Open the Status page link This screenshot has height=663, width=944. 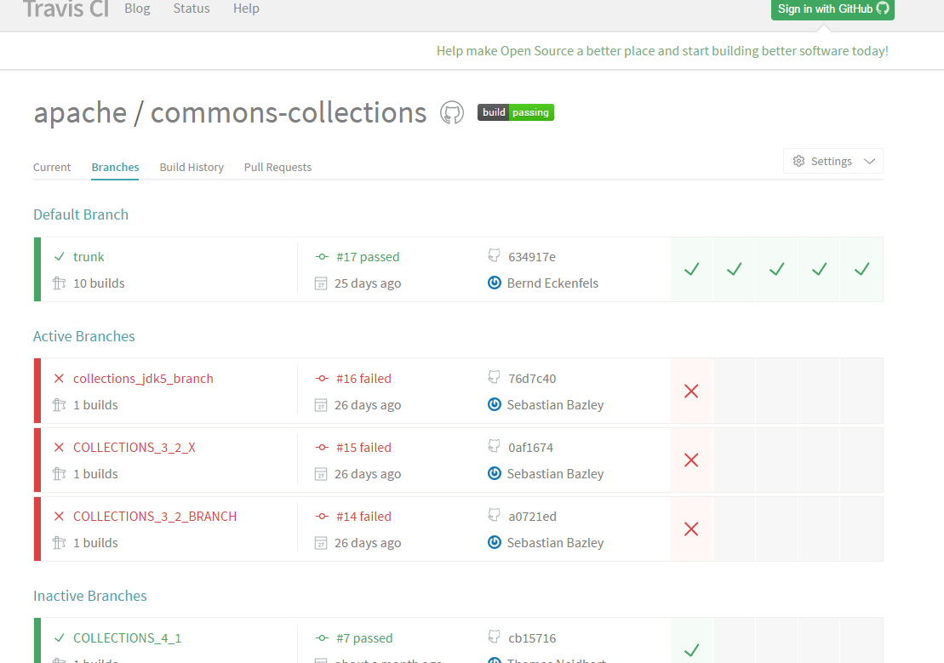click(192, 9)
